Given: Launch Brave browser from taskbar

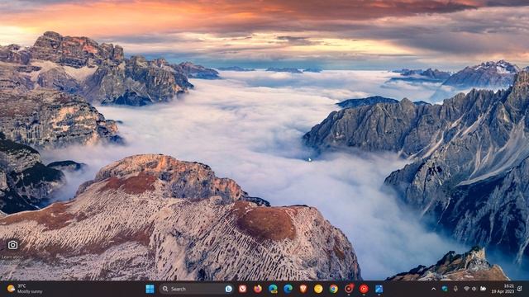Looking at the screenshot, I should [x=303, y=289].
